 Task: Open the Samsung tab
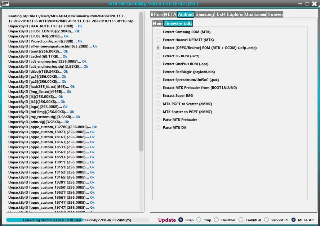pyautogui.click(x=204, y=14)
